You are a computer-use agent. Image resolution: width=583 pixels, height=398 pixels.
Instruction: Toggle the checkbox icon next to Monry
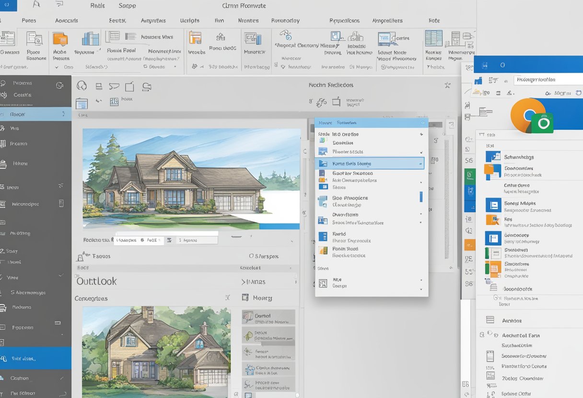pos(245,298)
